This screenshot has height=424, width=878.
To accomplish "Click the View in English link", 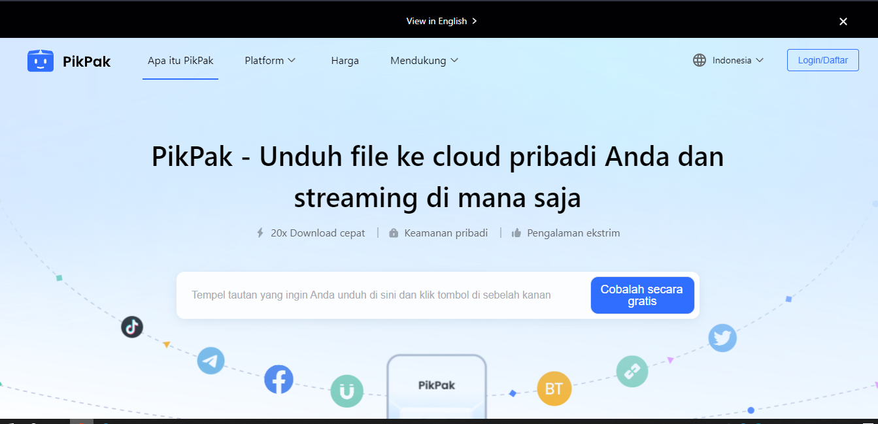I will click(x=442, y=21).
